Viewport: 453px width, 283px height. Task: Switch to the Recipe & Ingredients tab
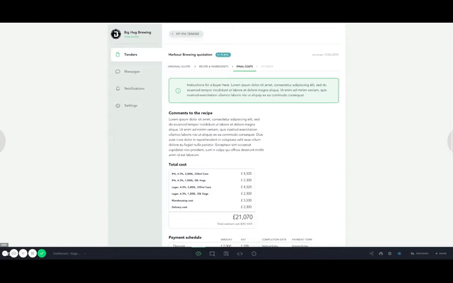point(213,66)
